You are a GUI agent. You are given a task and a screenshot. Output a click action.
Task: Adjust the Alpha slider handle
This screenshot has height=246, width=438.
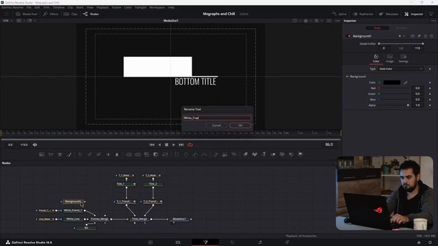408,105
